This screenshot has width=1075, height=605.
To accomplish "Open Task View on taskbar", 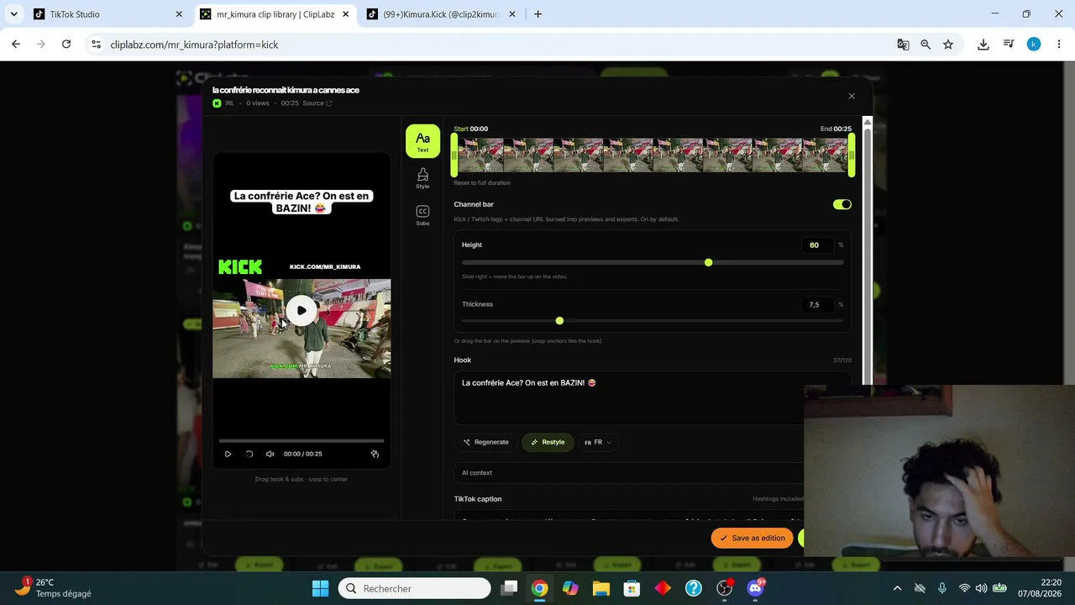I will point(509,588).
